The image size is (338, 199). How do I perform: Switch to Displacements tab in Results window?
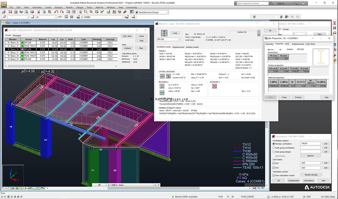point(178,47)
